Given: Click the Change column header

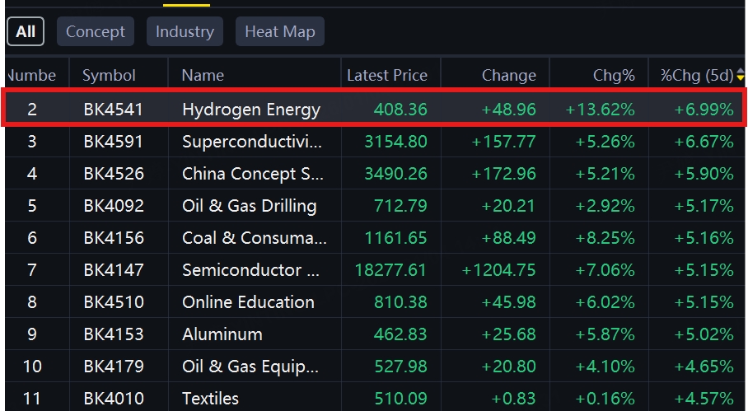Looking at the screenshot, I should [x=508, y=76].
